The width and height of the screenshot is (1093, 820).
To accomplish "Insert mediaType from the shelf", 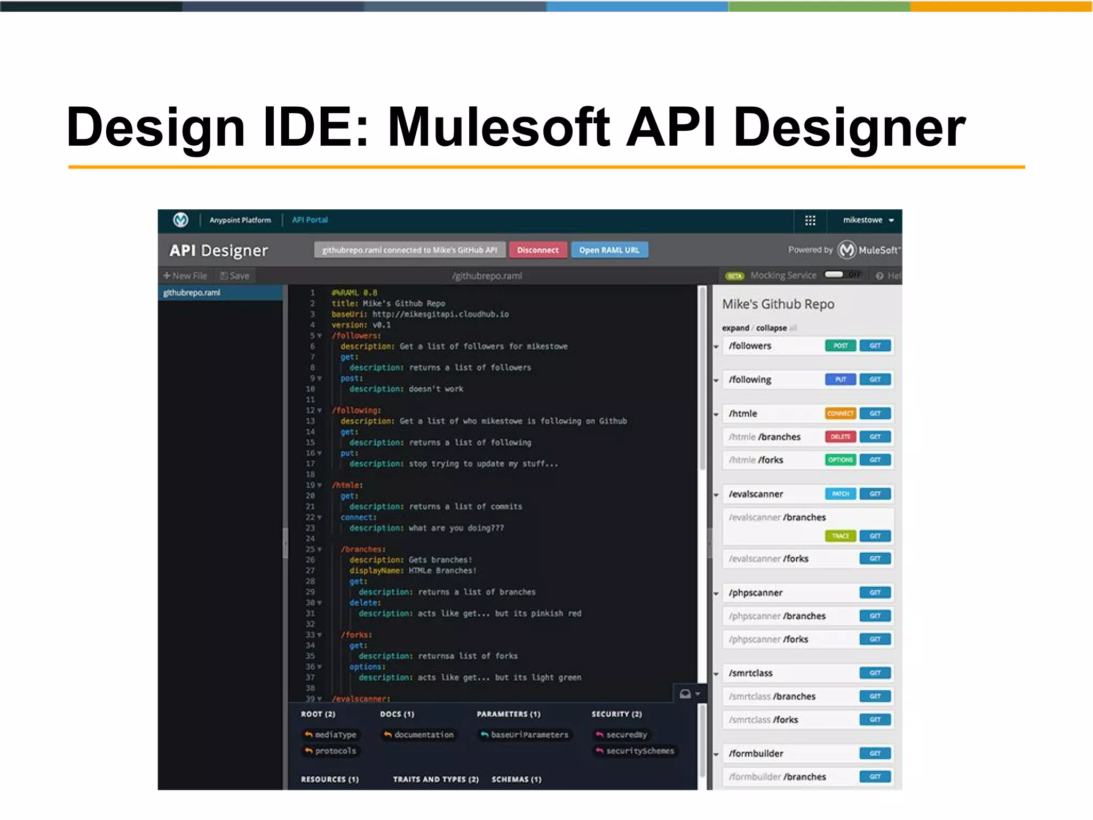I will pos(330,735).
